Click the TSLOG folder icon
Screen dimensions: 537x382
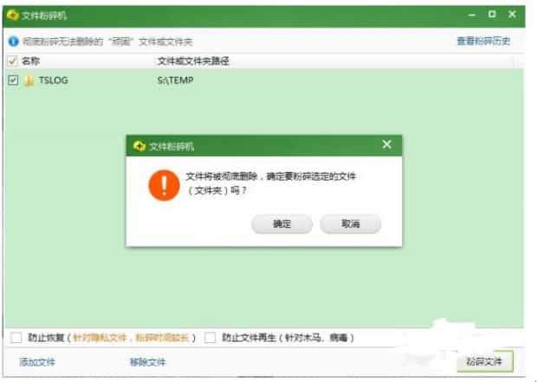(x=29, y=80)
